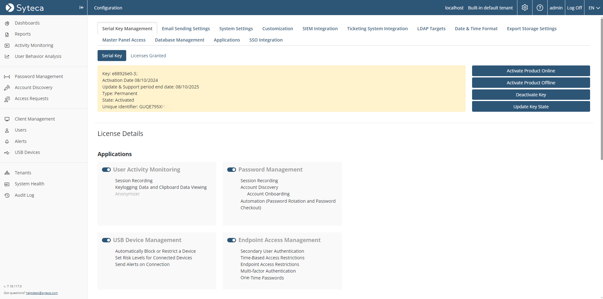The height and width of the screenshot is (299, 603).
Task: Switch to Email Sending Settings tab
Action: click(186, 29)
